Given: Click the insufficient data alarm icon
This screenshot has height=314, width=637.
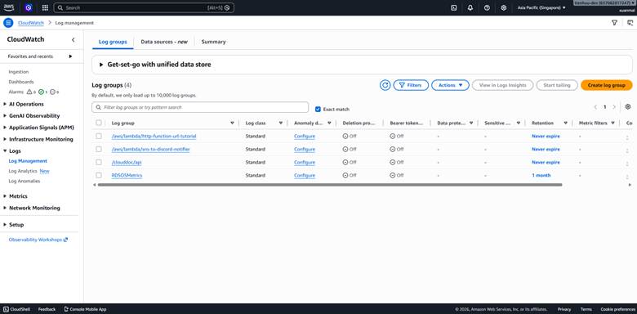Looking at the screenshot, I should (52, 92).
